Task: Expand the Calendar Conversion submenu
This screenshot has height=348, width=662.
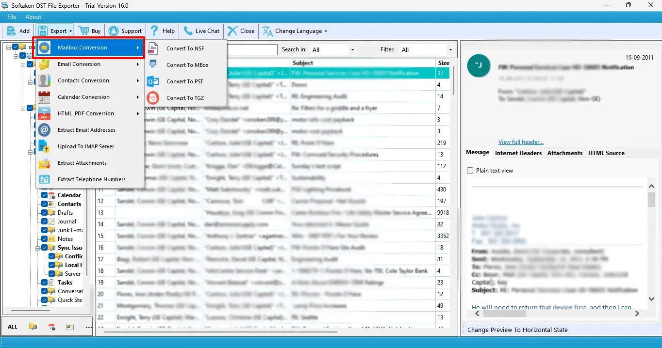Action: [x=90, y=97]
